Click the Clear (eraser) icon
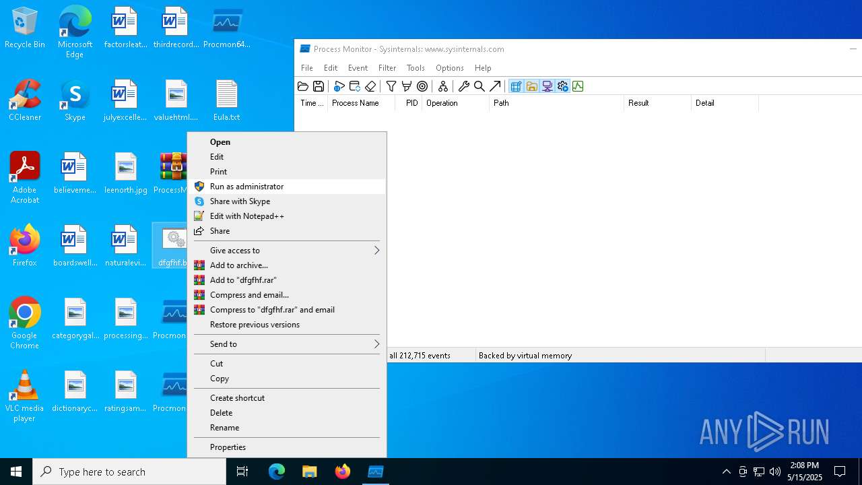 pyautogui.click(x=370, y=86)
